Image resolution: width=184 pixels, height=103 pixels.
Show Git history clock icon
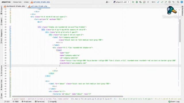pyautogui.click(x=170, y=2)
